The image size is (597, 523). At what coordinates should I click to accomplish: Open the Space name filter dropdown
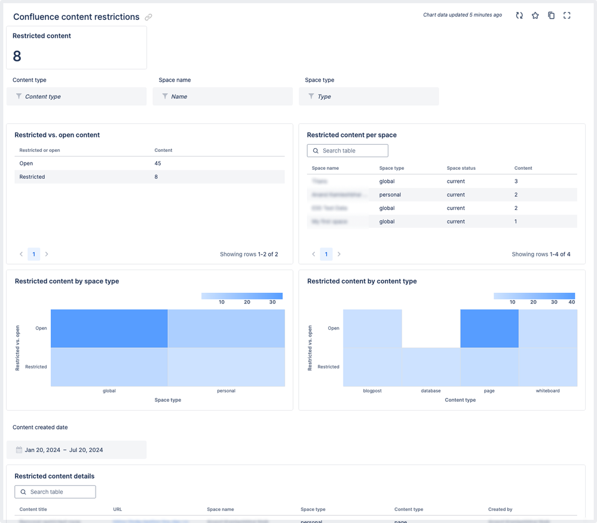(x=223, y=96)
